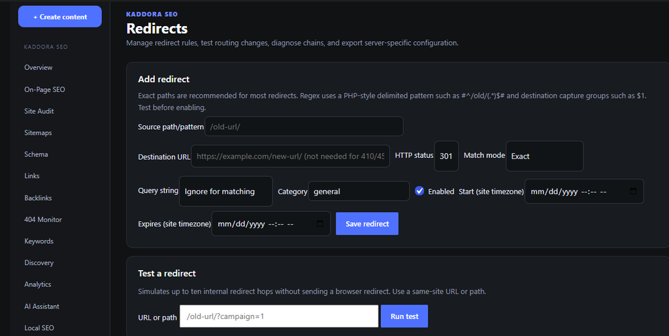Expand the Match mode Exact dropdown
Image resolution: width=669 pixels, height=336 pixels.
544,157
